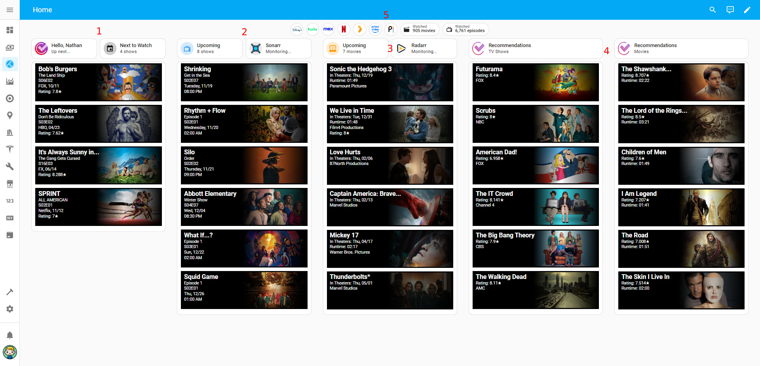Viewport: 760px width, 366px height.
Task: Launch the Peacock chip
Action: pos(391,29)
